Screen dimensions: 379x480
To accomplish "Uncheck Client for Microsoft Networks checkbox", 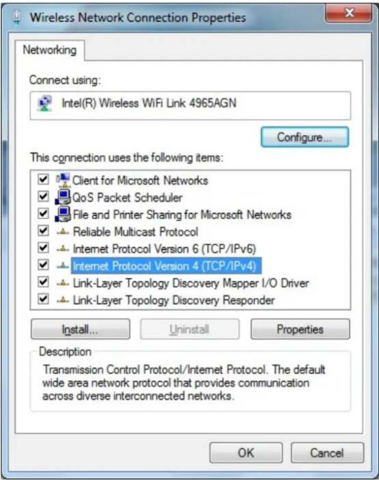I will click(43, 179).
